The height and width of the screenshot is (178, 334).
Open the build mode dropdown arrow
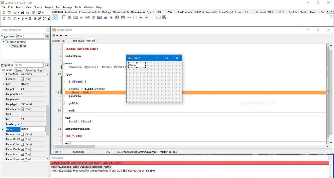(x=19, y=19)
